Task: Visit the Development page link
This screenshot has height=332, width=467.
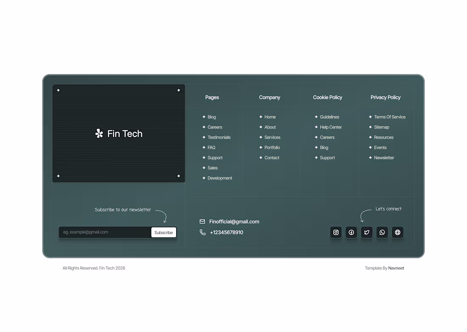Action: tap(220, 178)
